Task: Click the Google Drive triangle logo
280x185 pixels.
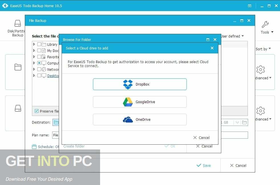Action: (128, 102)
